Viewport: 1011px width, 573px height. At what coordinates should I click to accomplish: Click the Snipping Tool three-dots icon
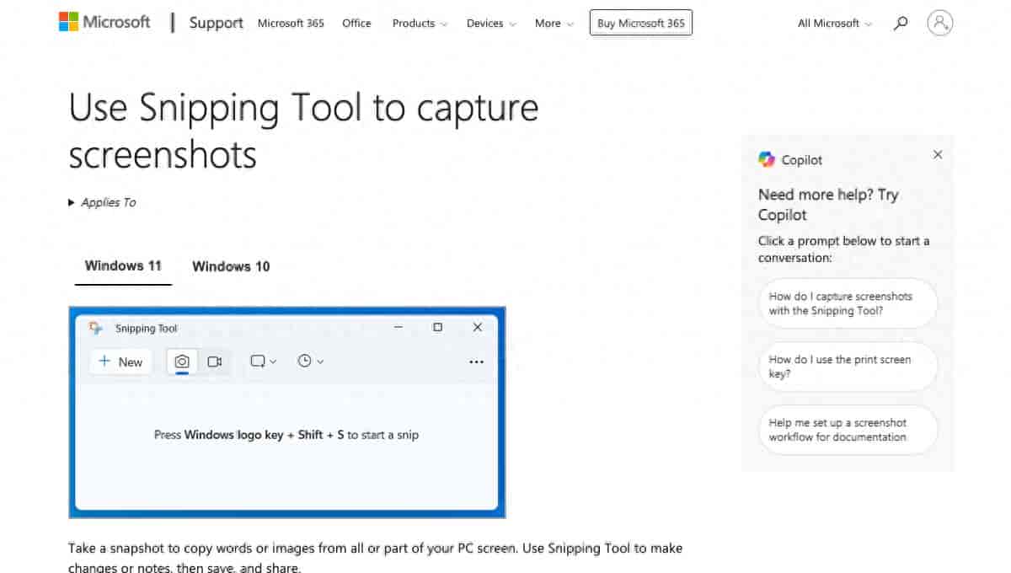click(476, 362)
